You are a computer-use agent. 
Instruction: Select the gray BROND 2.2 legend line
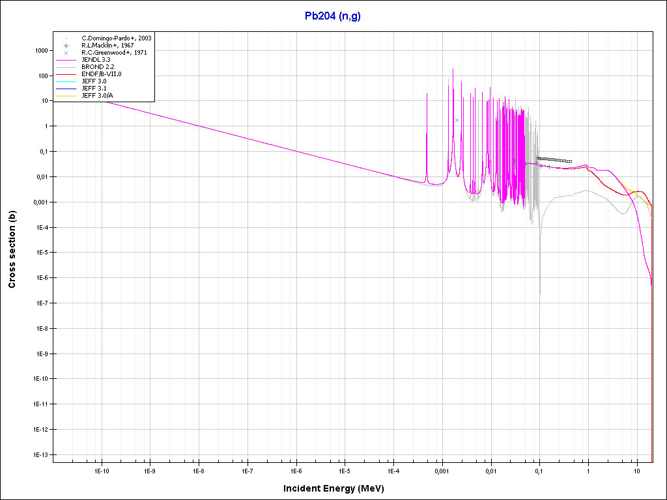[66, 67]
